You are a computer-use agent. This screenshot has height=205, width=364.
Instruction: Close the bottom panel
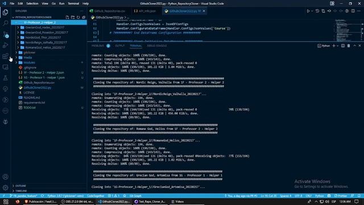(360, 46)
